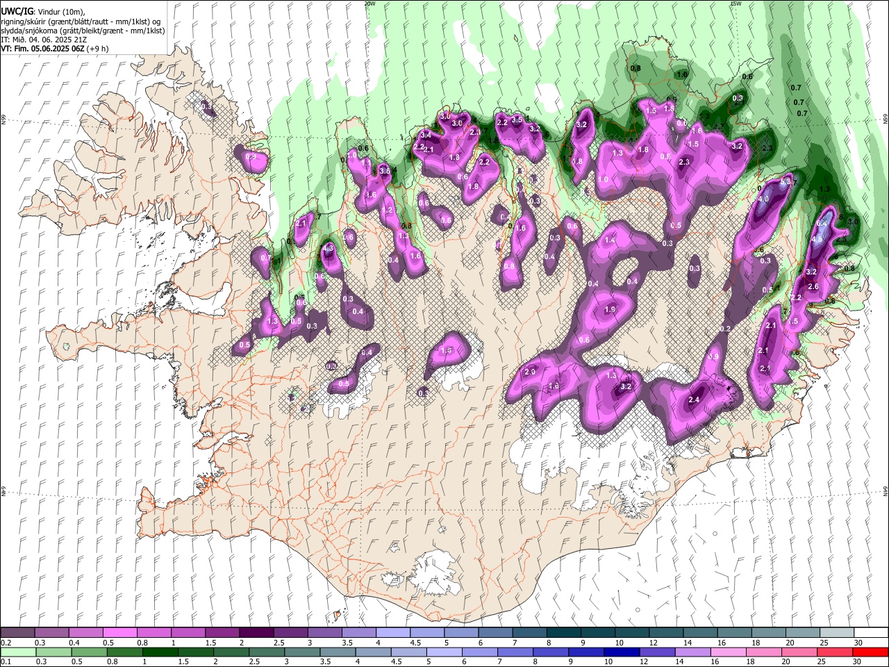Pick the palest green 0.1–0.3 rain swatch

18,652
